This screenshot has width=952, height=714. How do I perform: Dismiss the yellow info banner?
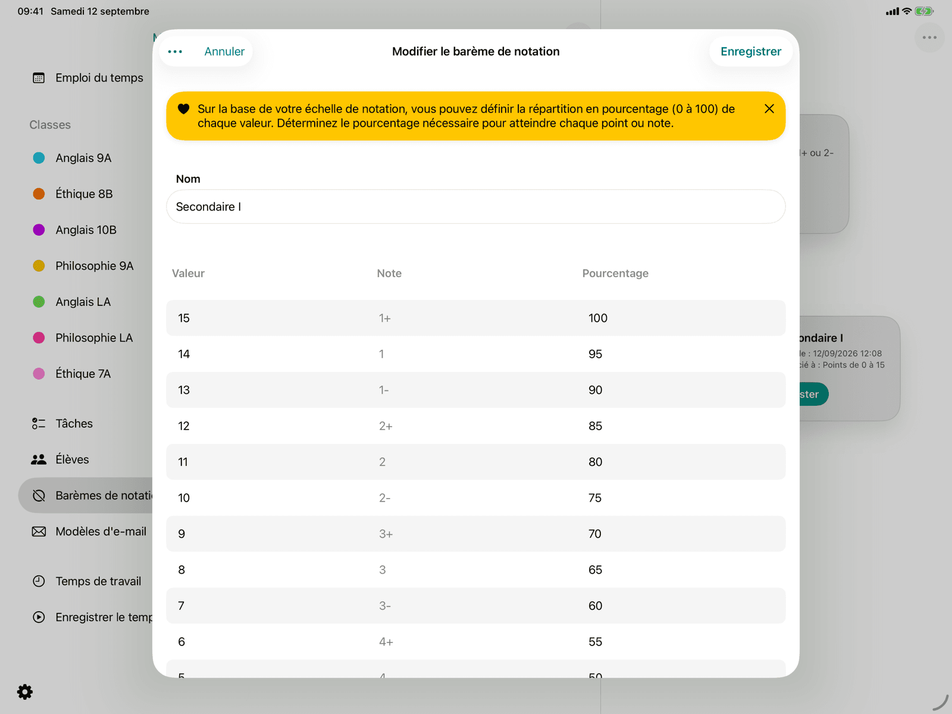pyautogui.click(x=769, y=109)
